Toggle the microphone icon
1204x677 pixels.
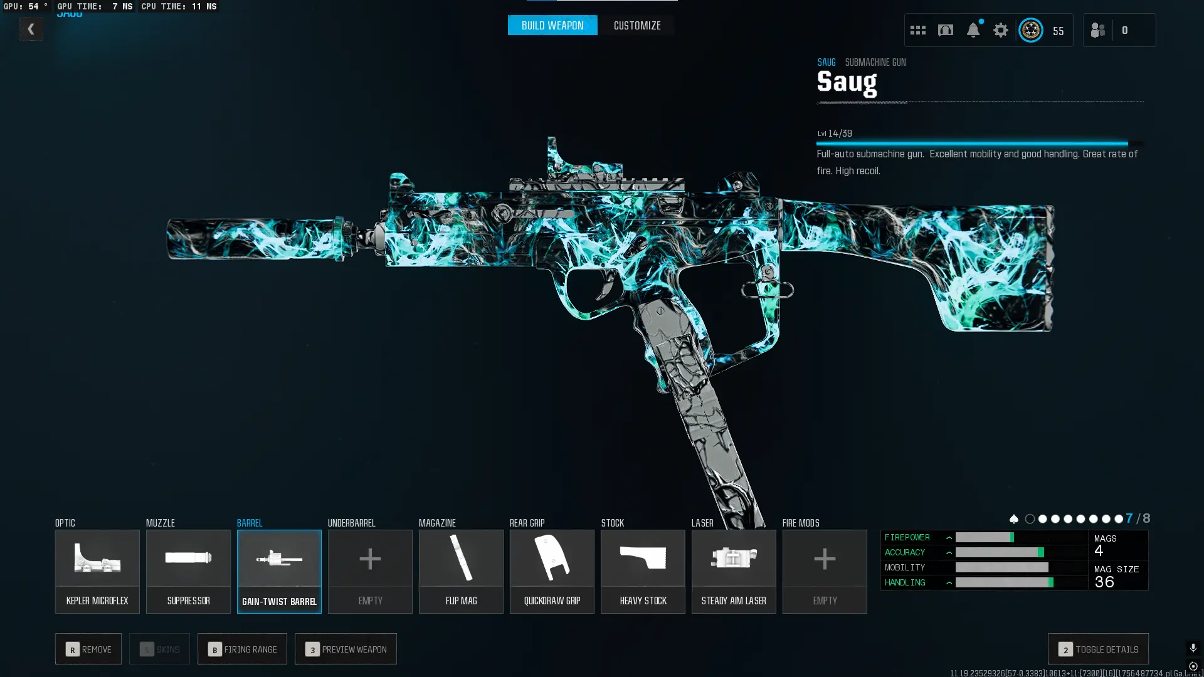[x=1193, y=648]
